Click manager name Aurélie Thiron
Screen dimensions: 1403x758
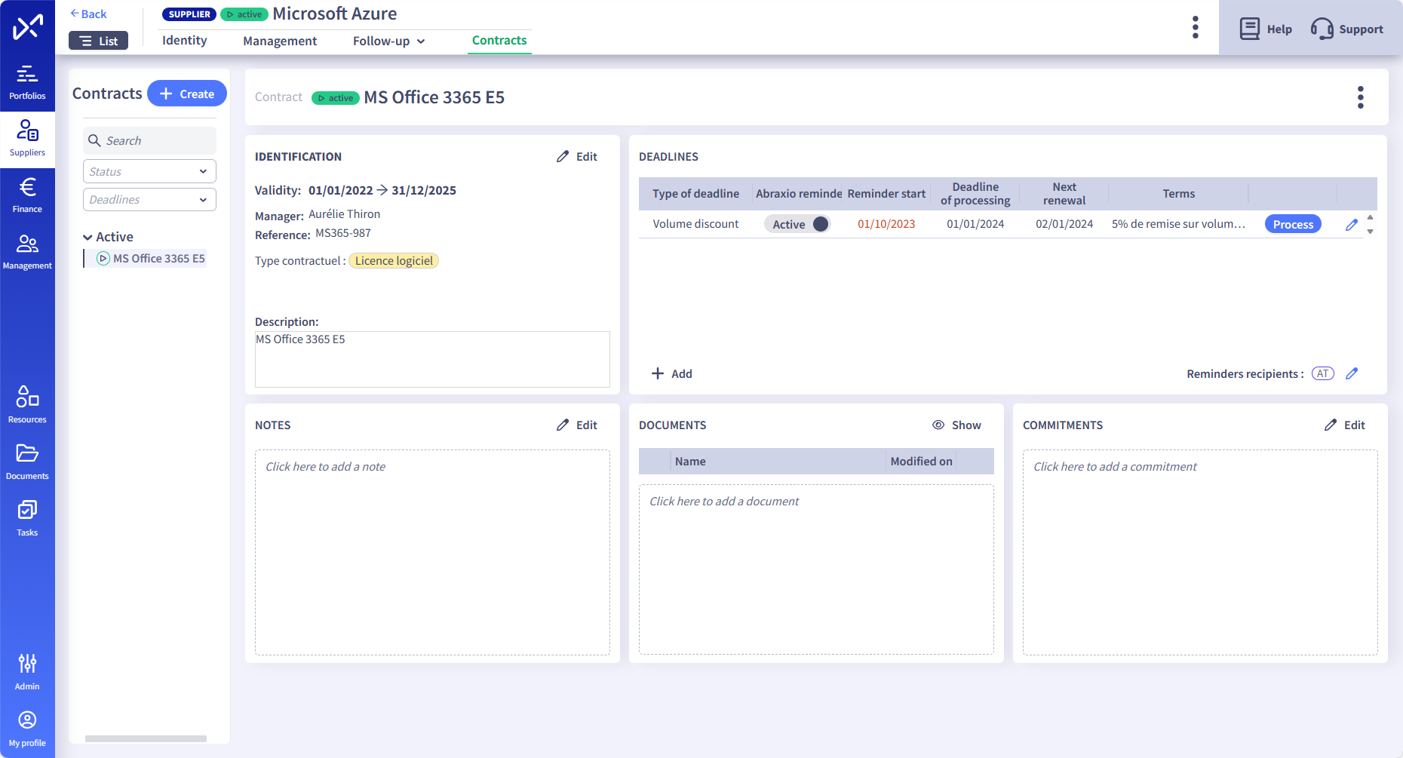344,214
